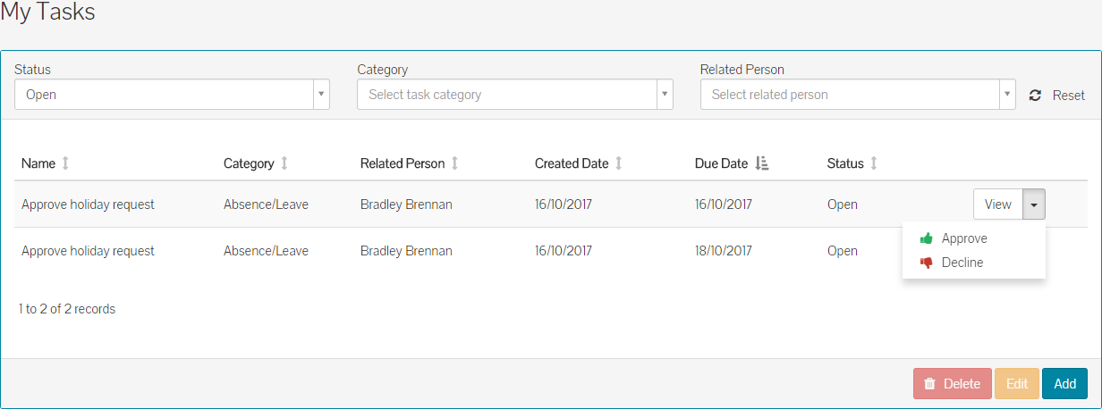Sort by Created Date using sort arrows
The image size is (1102, 409).
tap(619, 163)
